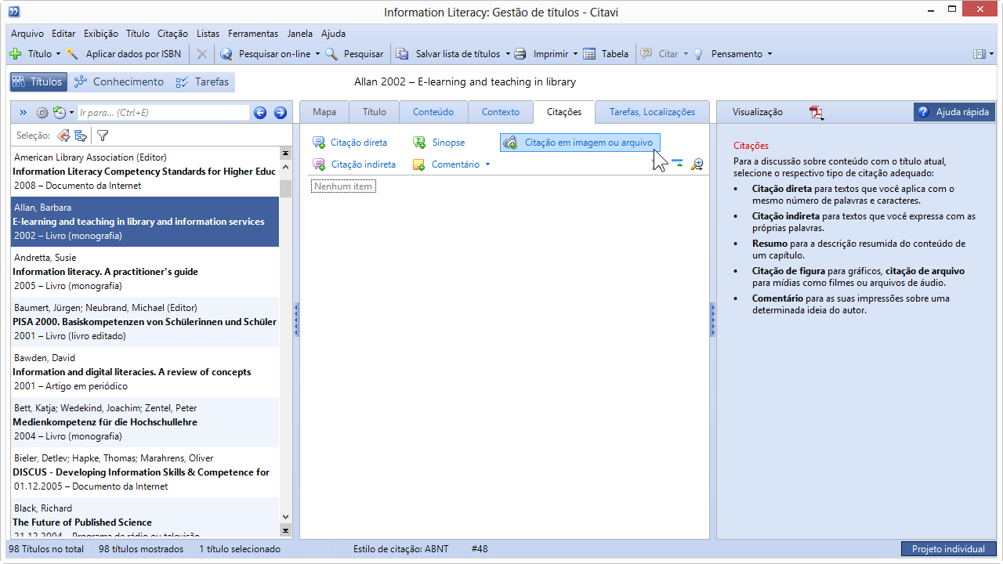Click the collapse-all green arrow icon

coord(677,164)
